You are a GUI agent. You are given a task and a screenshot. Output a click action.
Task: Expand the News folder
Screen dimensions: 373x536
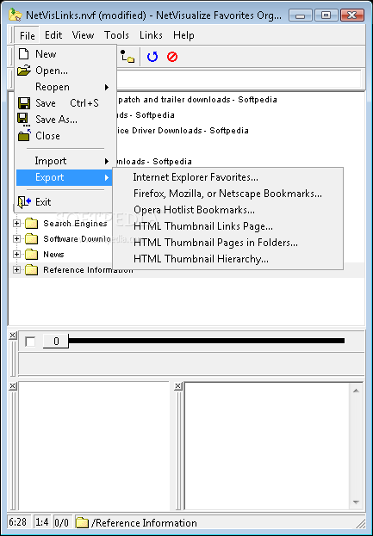point(16,254)
